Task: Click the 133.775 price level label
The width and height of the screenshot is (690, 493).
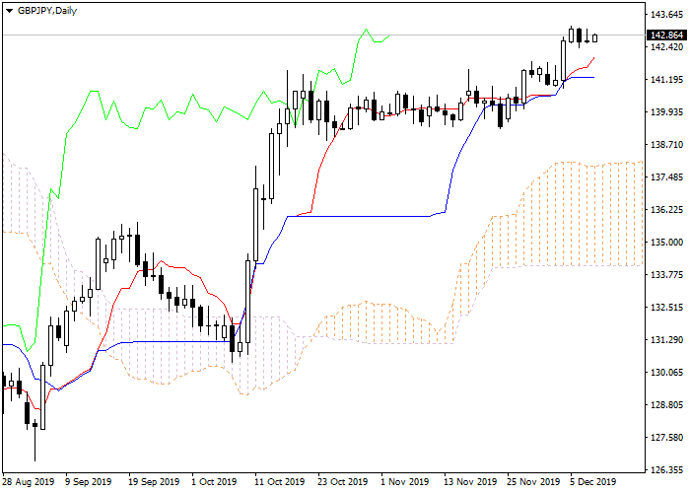Action: tap(666, 275)
